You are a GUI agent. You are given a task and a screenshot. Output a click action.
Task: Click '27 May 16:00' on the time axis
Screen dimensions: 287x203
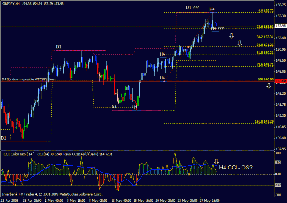click(209, 200)
